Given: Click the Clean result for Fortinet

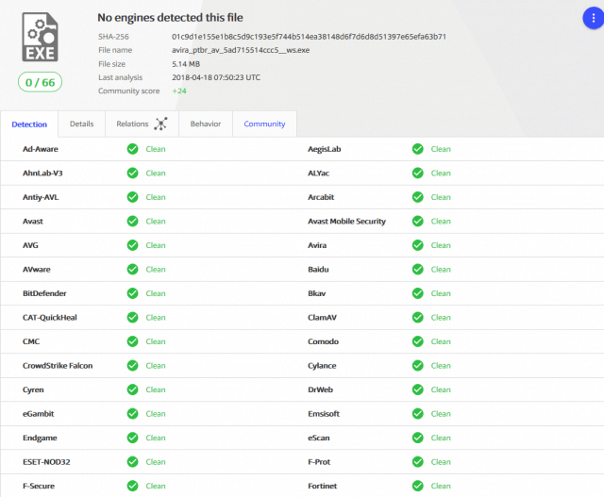Looking at the screenshot, I should coord(441,486).
